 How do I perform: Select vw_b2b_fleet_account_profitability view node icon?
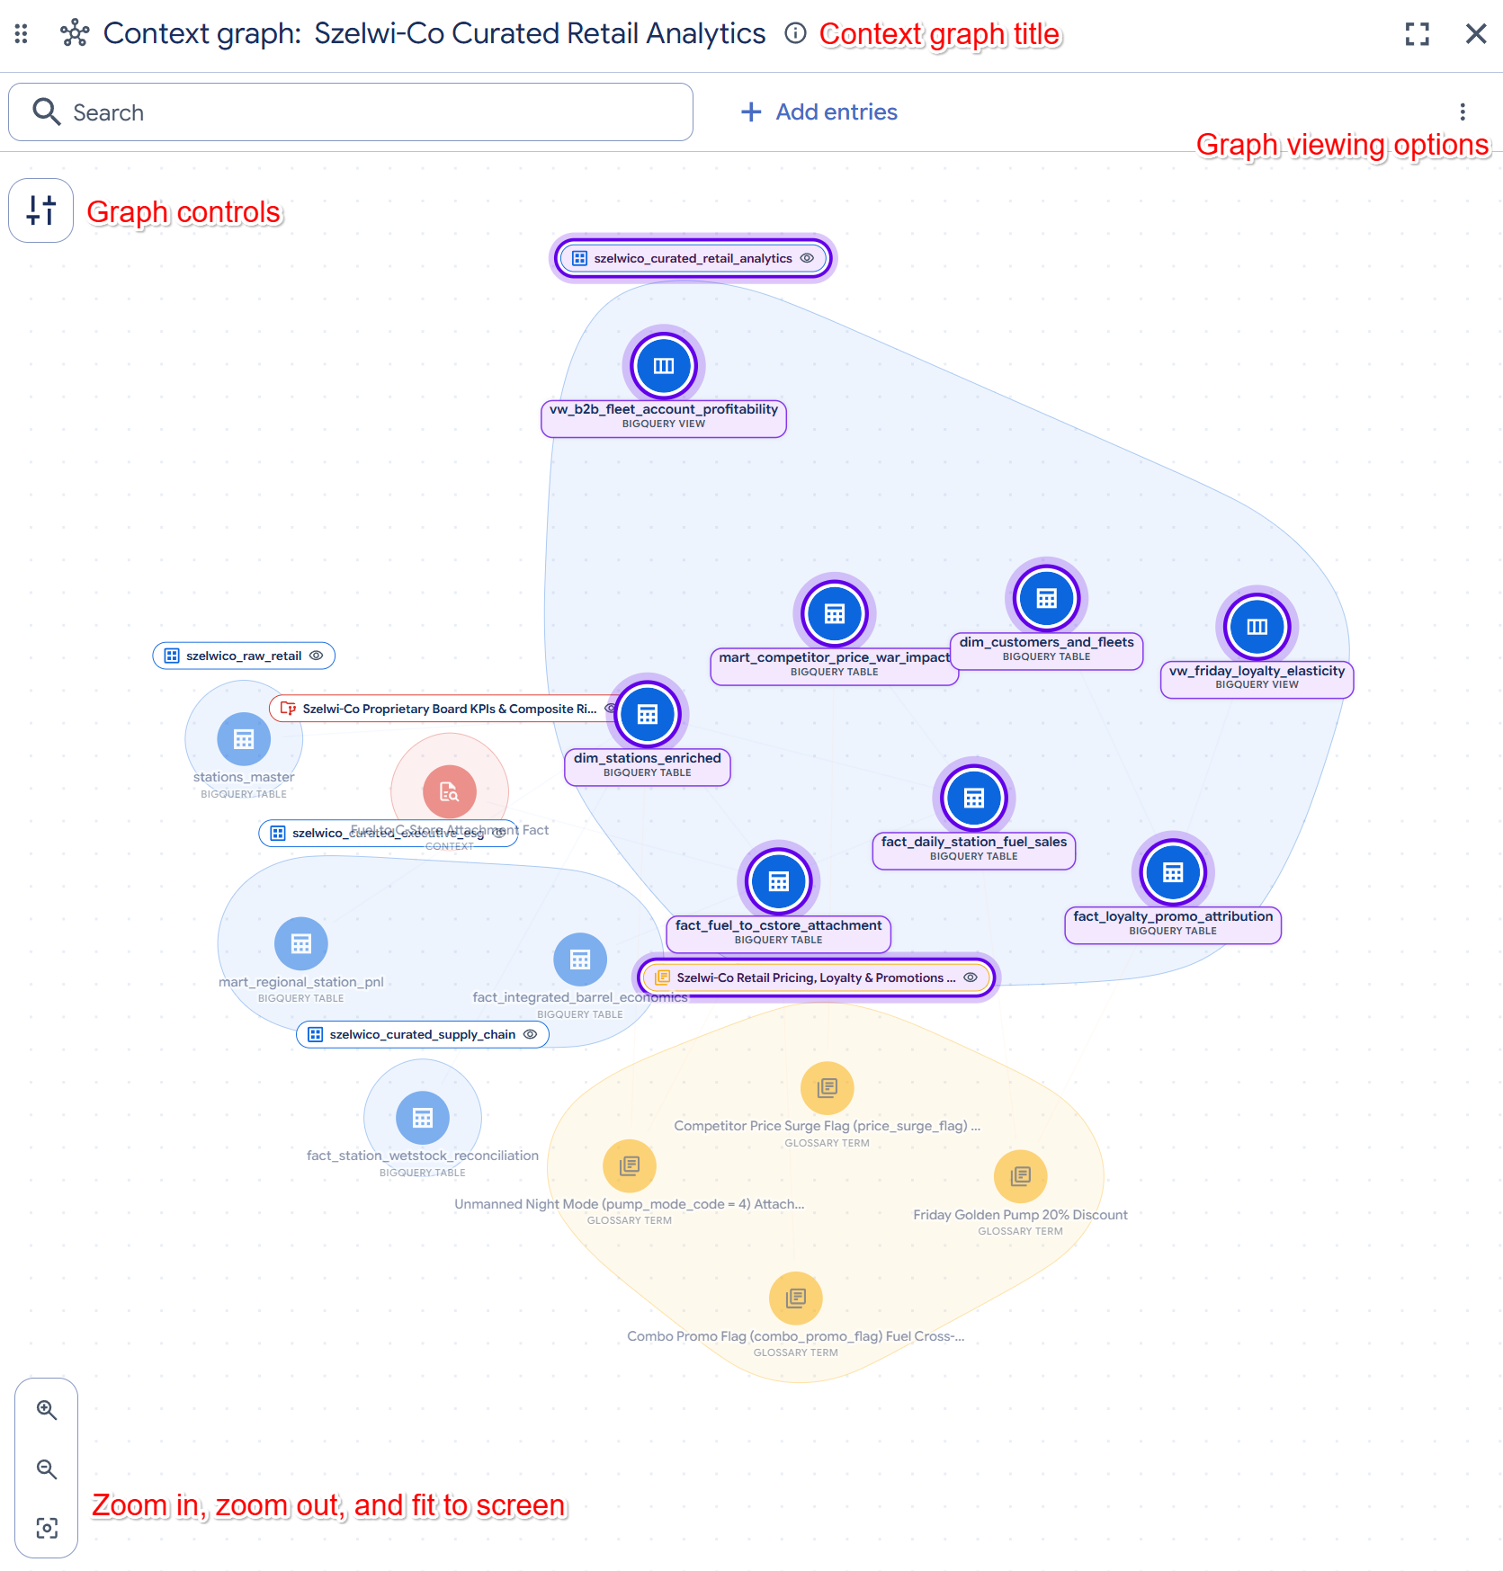point(664,366)
